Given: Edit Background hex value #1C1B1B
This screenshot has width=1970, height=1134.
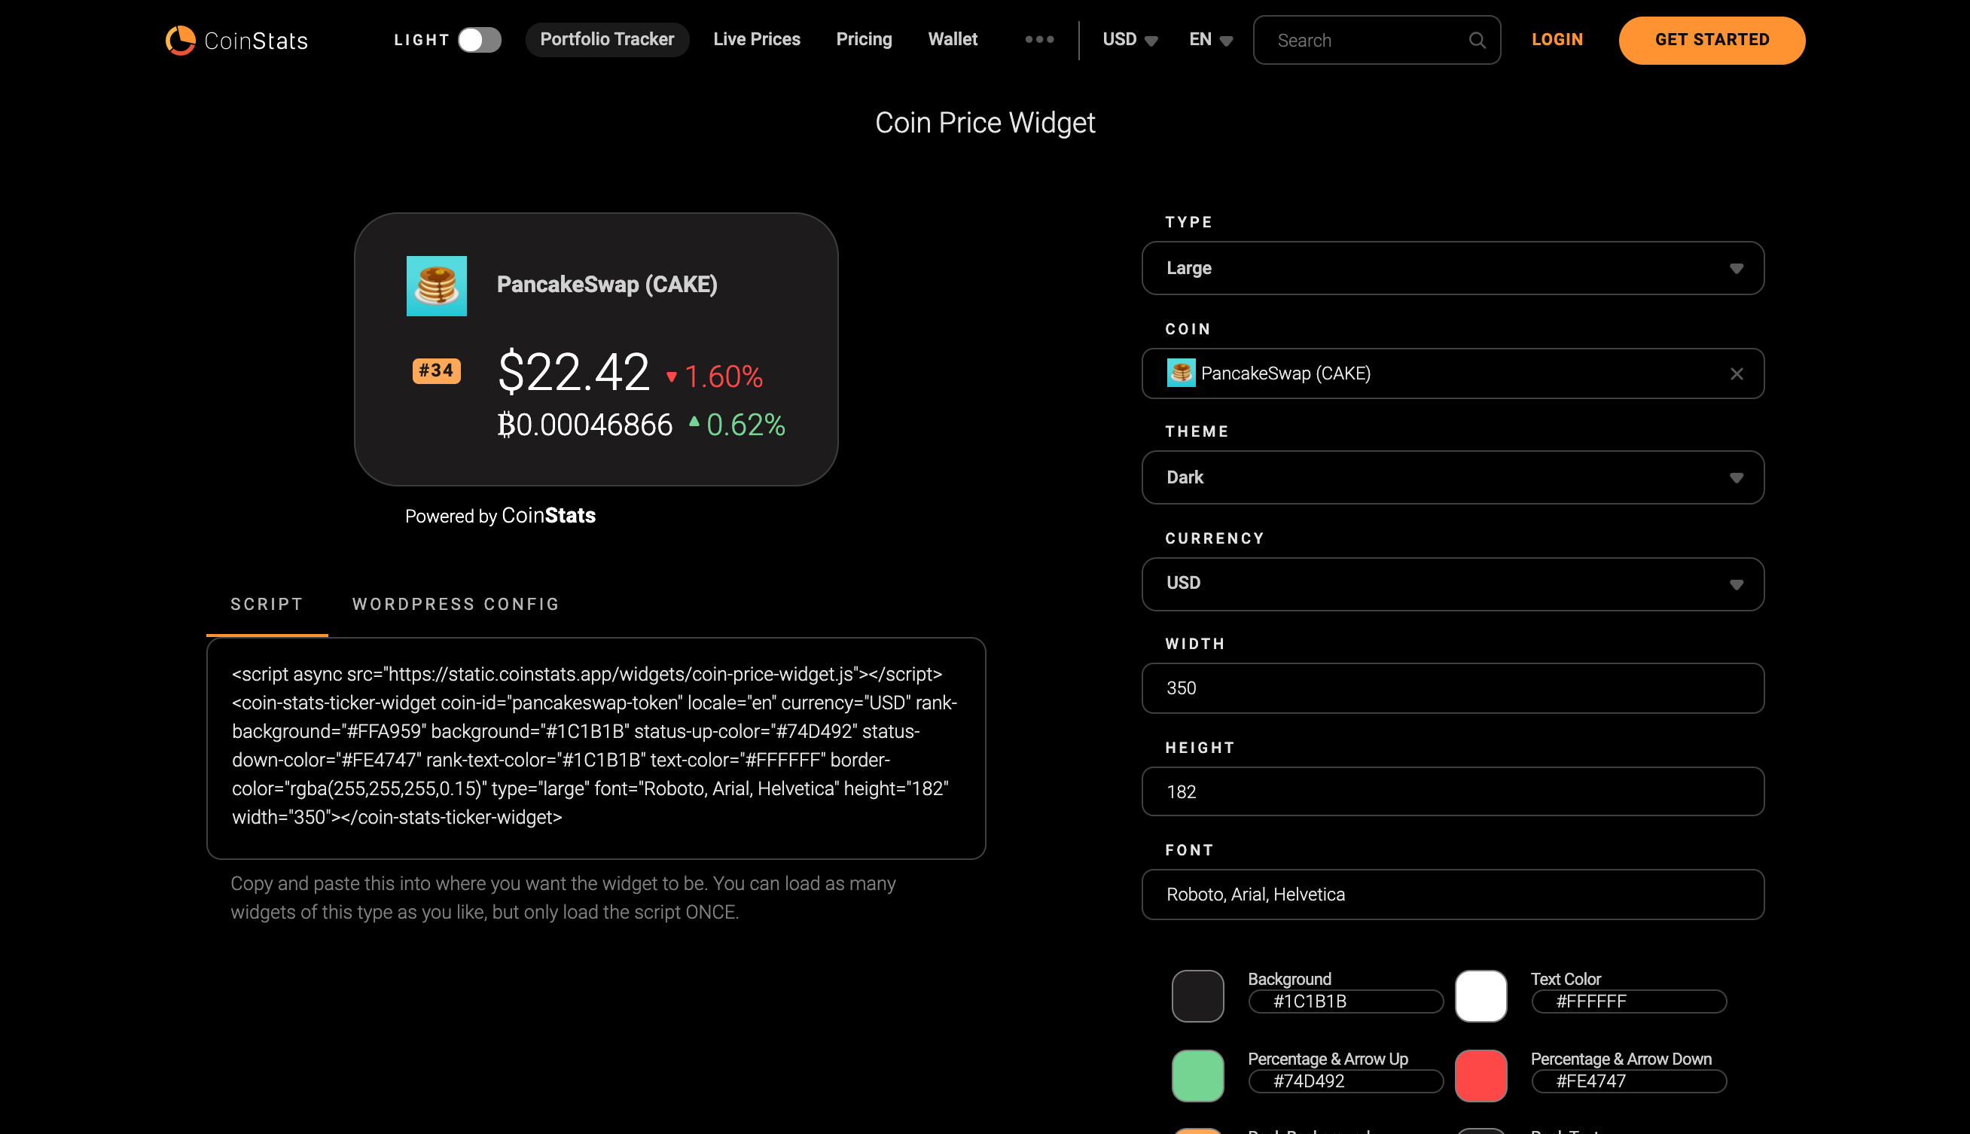Looking at the screenshot, I should point(1345,1001).
